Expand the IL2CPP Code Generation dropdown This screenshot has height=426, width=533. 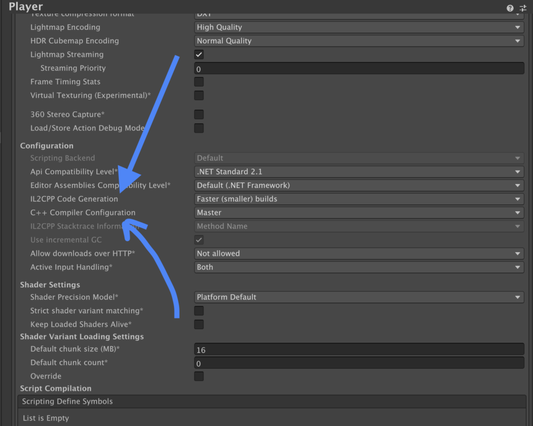[359, 199]
